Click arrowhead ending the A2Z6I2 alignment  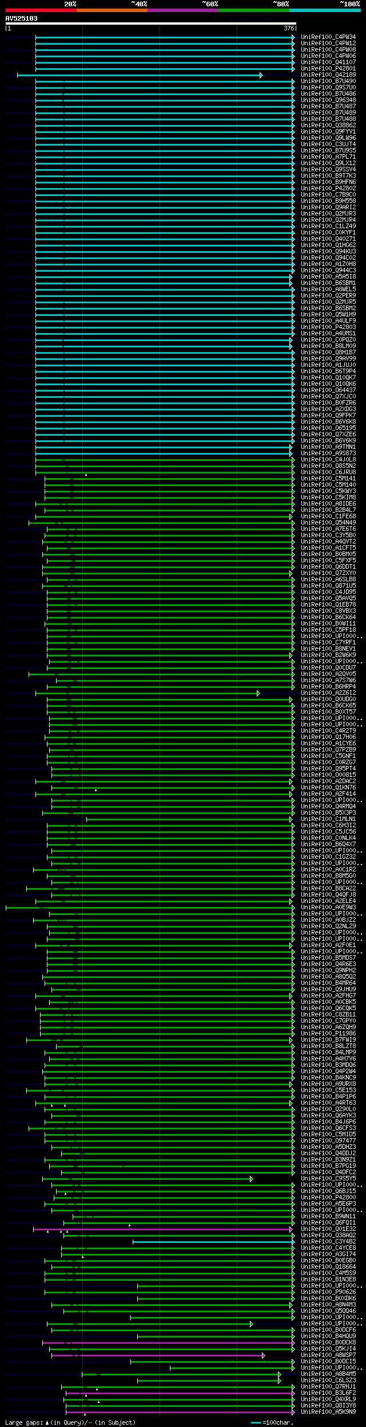pyautogui.click(x=258, y=693)
